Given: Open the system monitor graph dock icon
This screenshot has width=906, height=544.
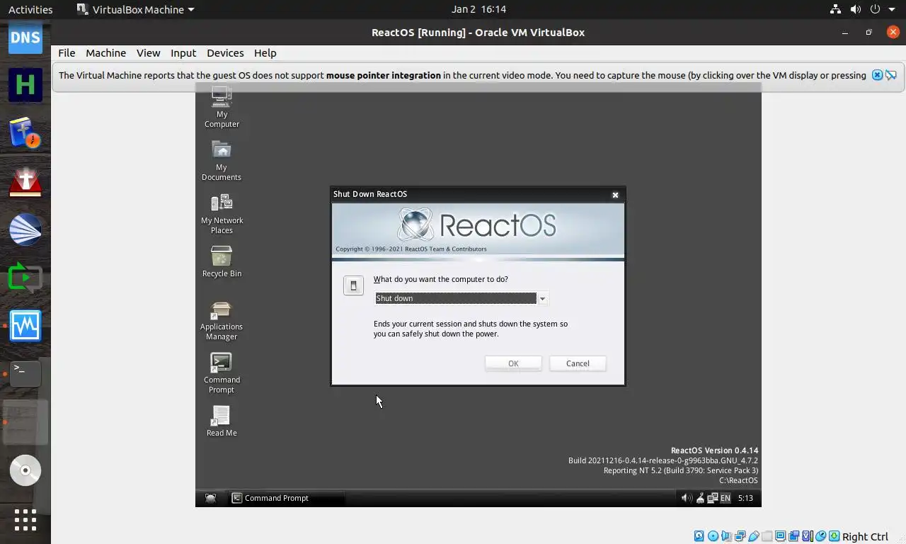Looking at the screenshot, I should tap(25, 325).
